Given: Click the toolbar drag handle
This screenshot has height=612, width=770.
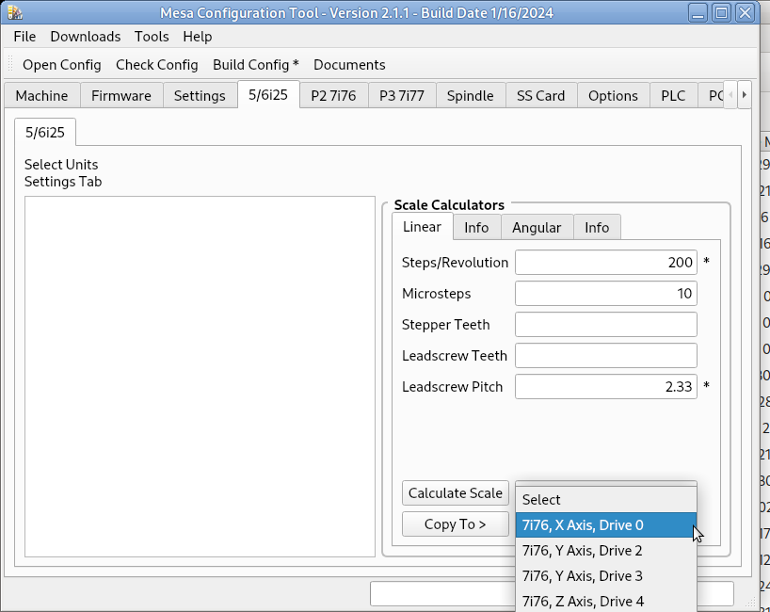Looking at the screenshot, I should tap(10, 64).
